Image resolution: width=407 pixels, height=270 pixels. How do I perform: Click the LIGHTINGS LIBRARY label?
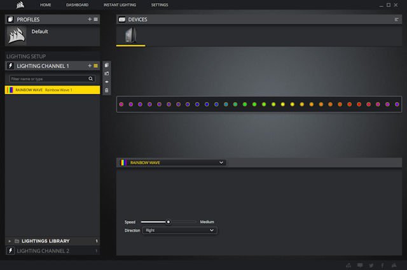pos(45,241)
